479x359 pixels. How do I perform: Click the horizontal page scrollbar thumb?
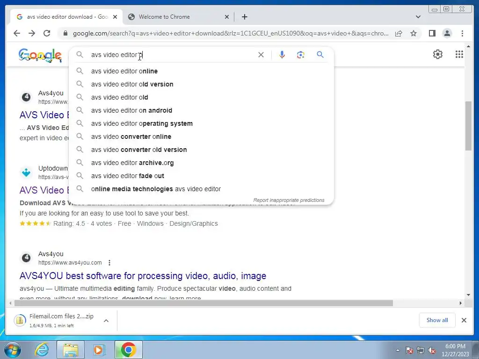pos(203,303)
